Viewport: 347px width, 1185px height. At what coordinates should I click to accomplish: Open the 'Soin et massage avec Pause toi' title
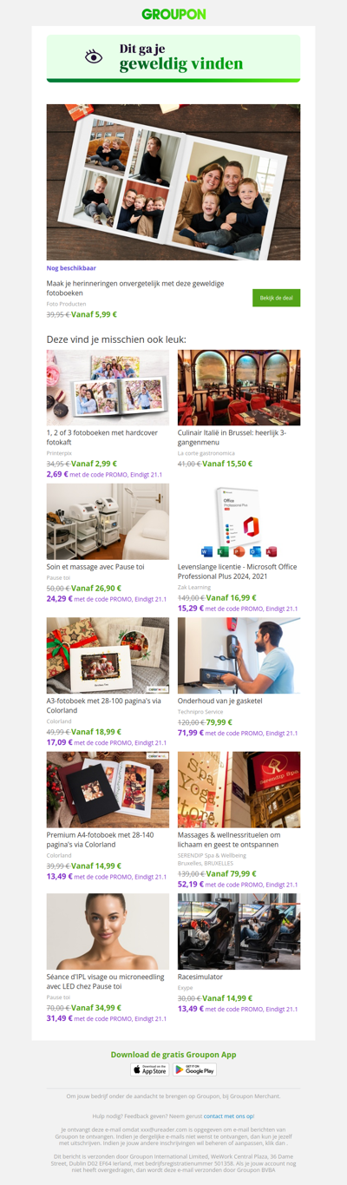(95, 567)
